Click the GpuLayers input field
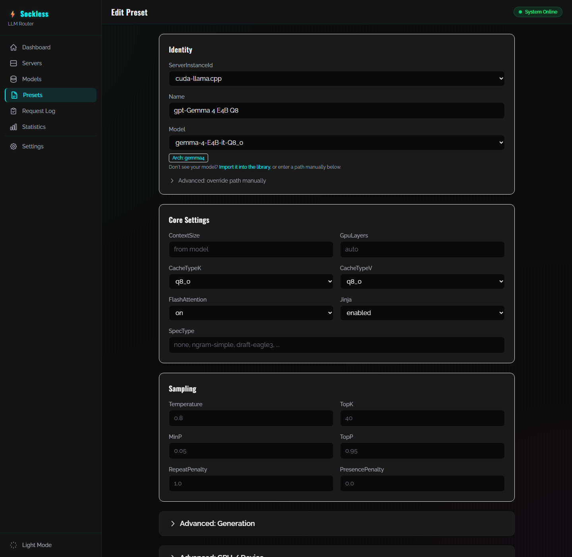Image resolution: width=572 pixels, height=557 pixels. pos(422,249)
